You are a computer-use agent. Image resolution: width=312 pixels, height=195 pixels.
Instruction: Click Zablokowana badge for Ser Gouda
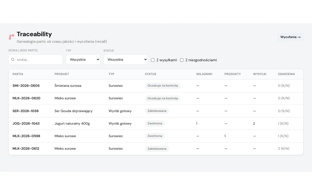(x=157, y=111)
